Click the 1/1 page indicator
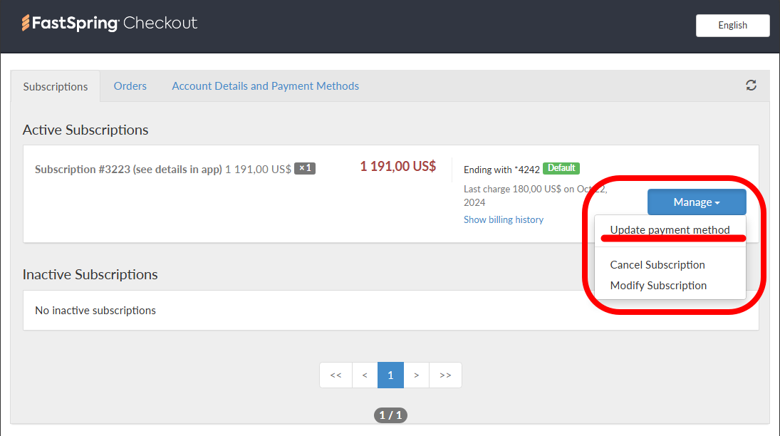The width and height of the screenshot is (780, 436). click(x=390, y=415)
